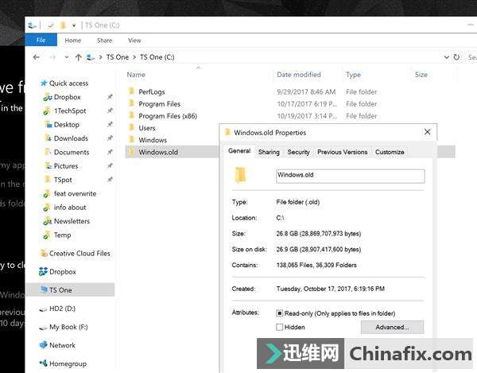
Task: Open Quick access in navigation pane
Action: [x=68, y=84]
